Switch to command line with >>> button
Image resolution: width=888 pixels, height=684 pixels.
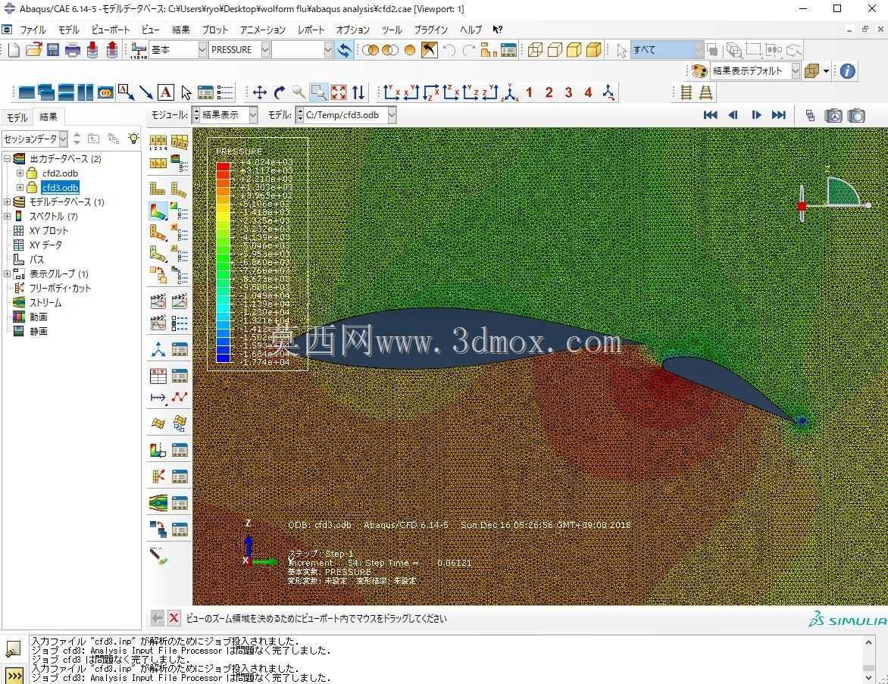[x=14, y=676]
